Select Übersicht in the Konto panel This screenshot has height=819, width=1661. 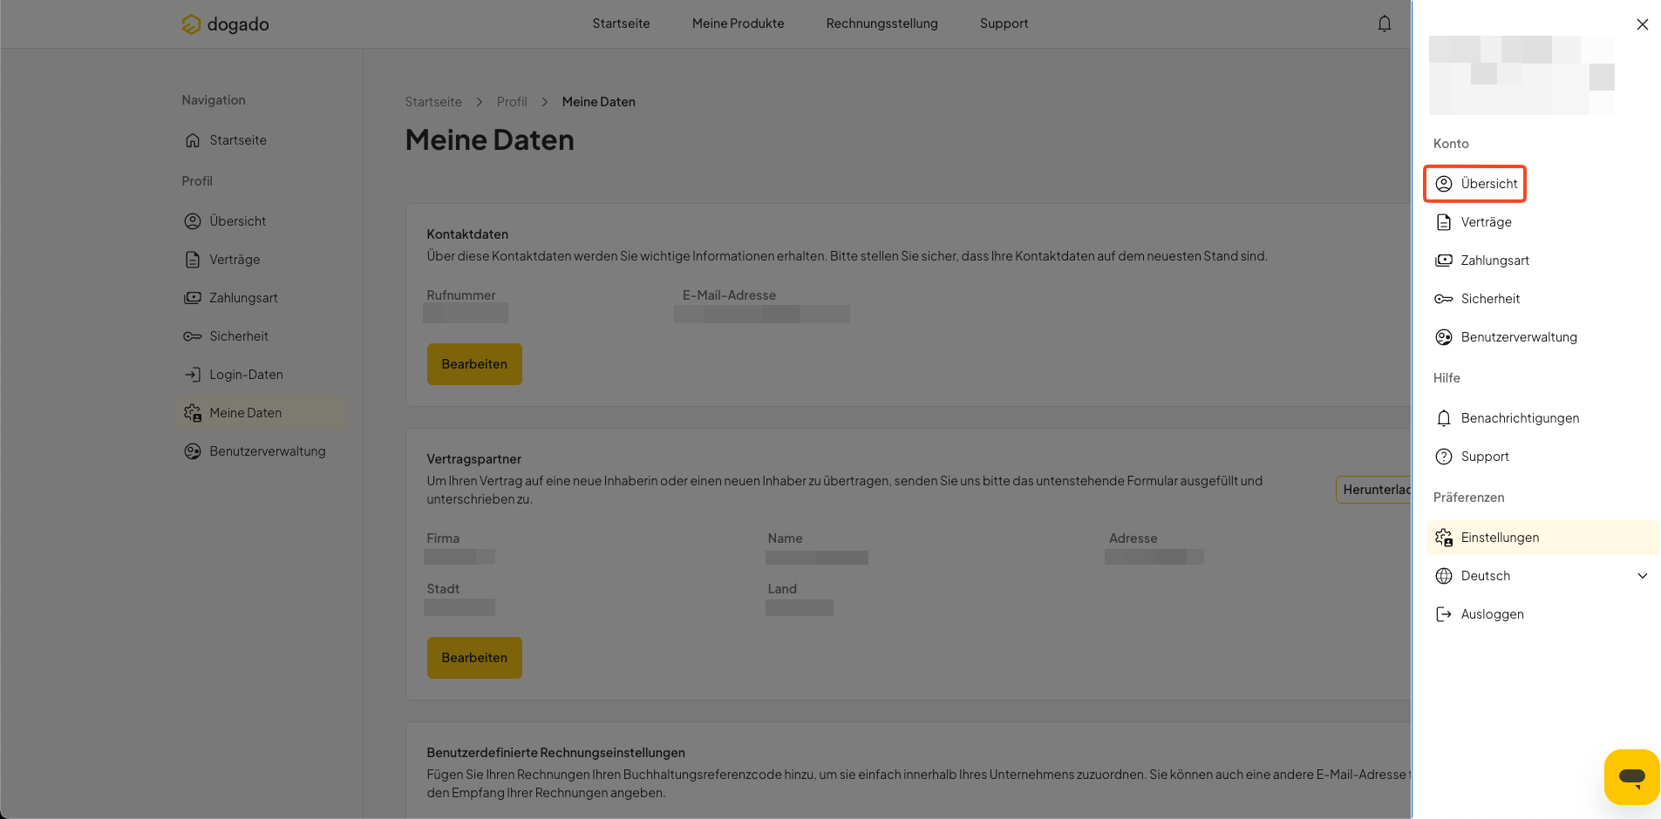pyautogui.click(x=1475, y=184)
